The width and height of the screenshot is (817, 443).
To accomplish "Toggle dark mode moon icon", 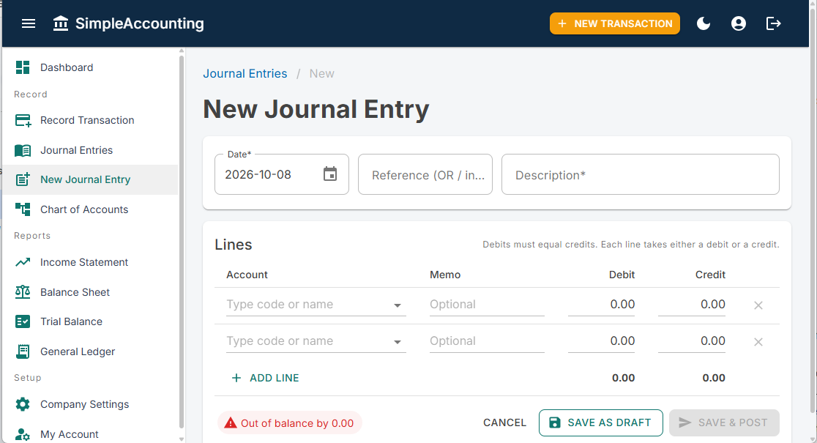I will point(704,23).
